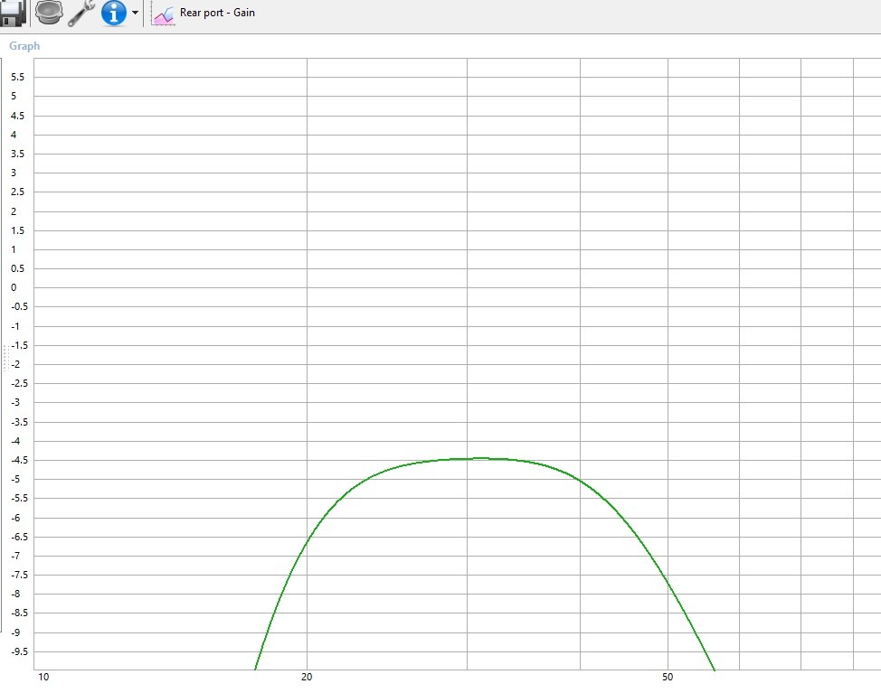Screen dimensions: 881x693
Task: Click the '20' frequency axis label
Action: (x=307, y=677)
